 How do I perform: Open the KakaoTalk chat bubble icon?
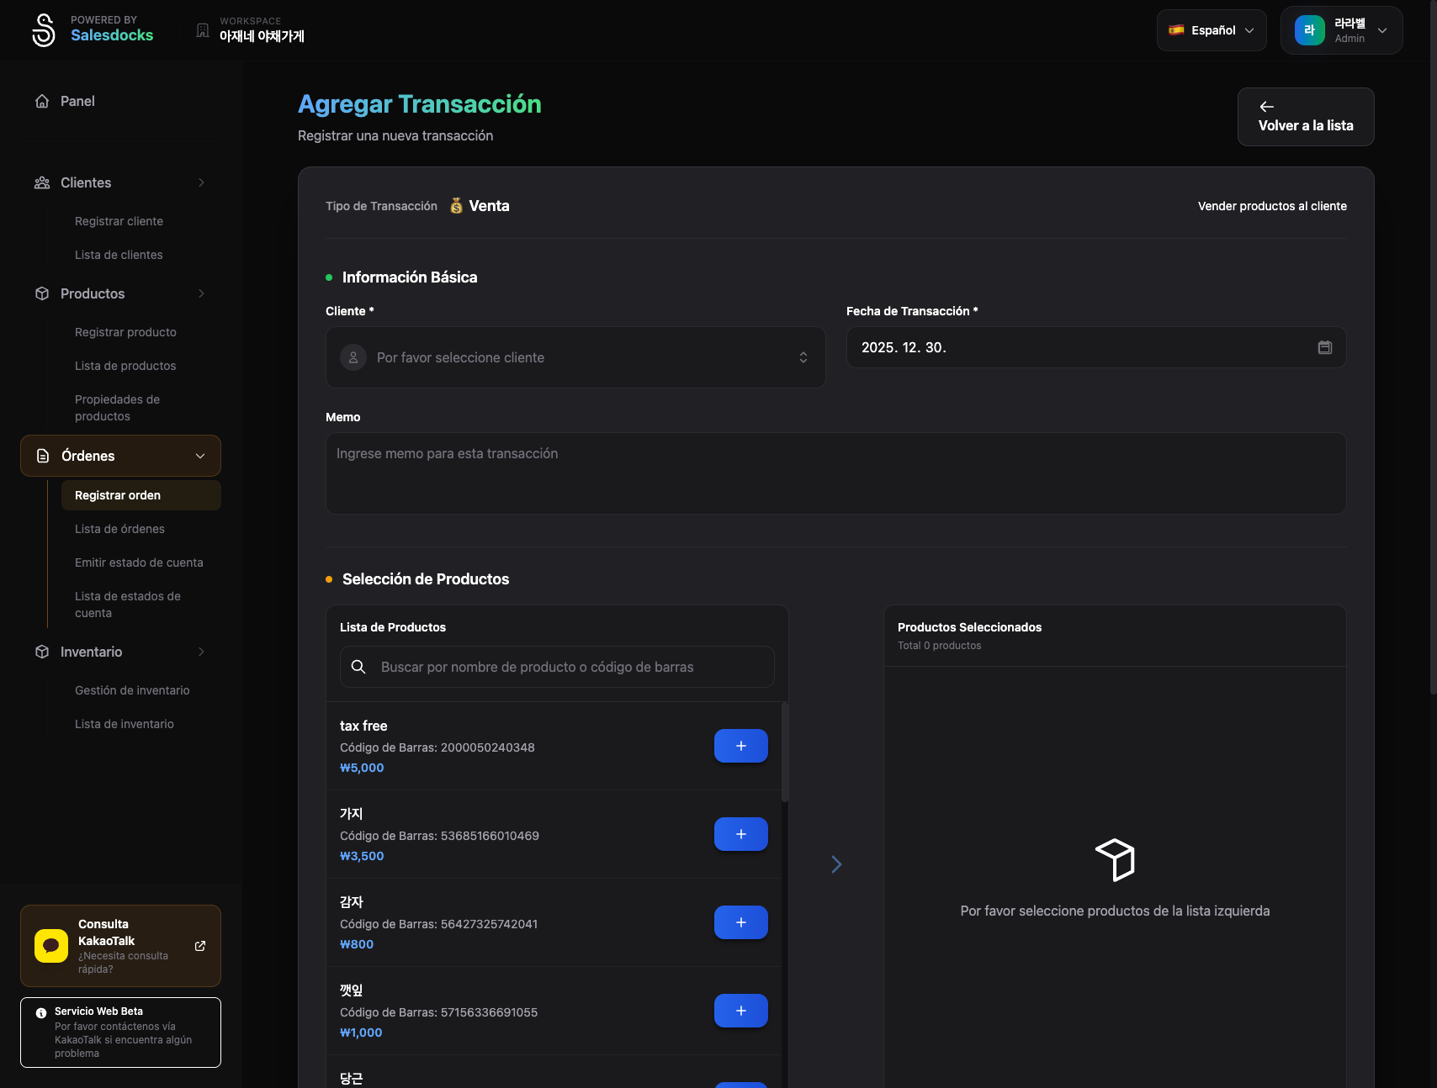[x=50, y=945]
